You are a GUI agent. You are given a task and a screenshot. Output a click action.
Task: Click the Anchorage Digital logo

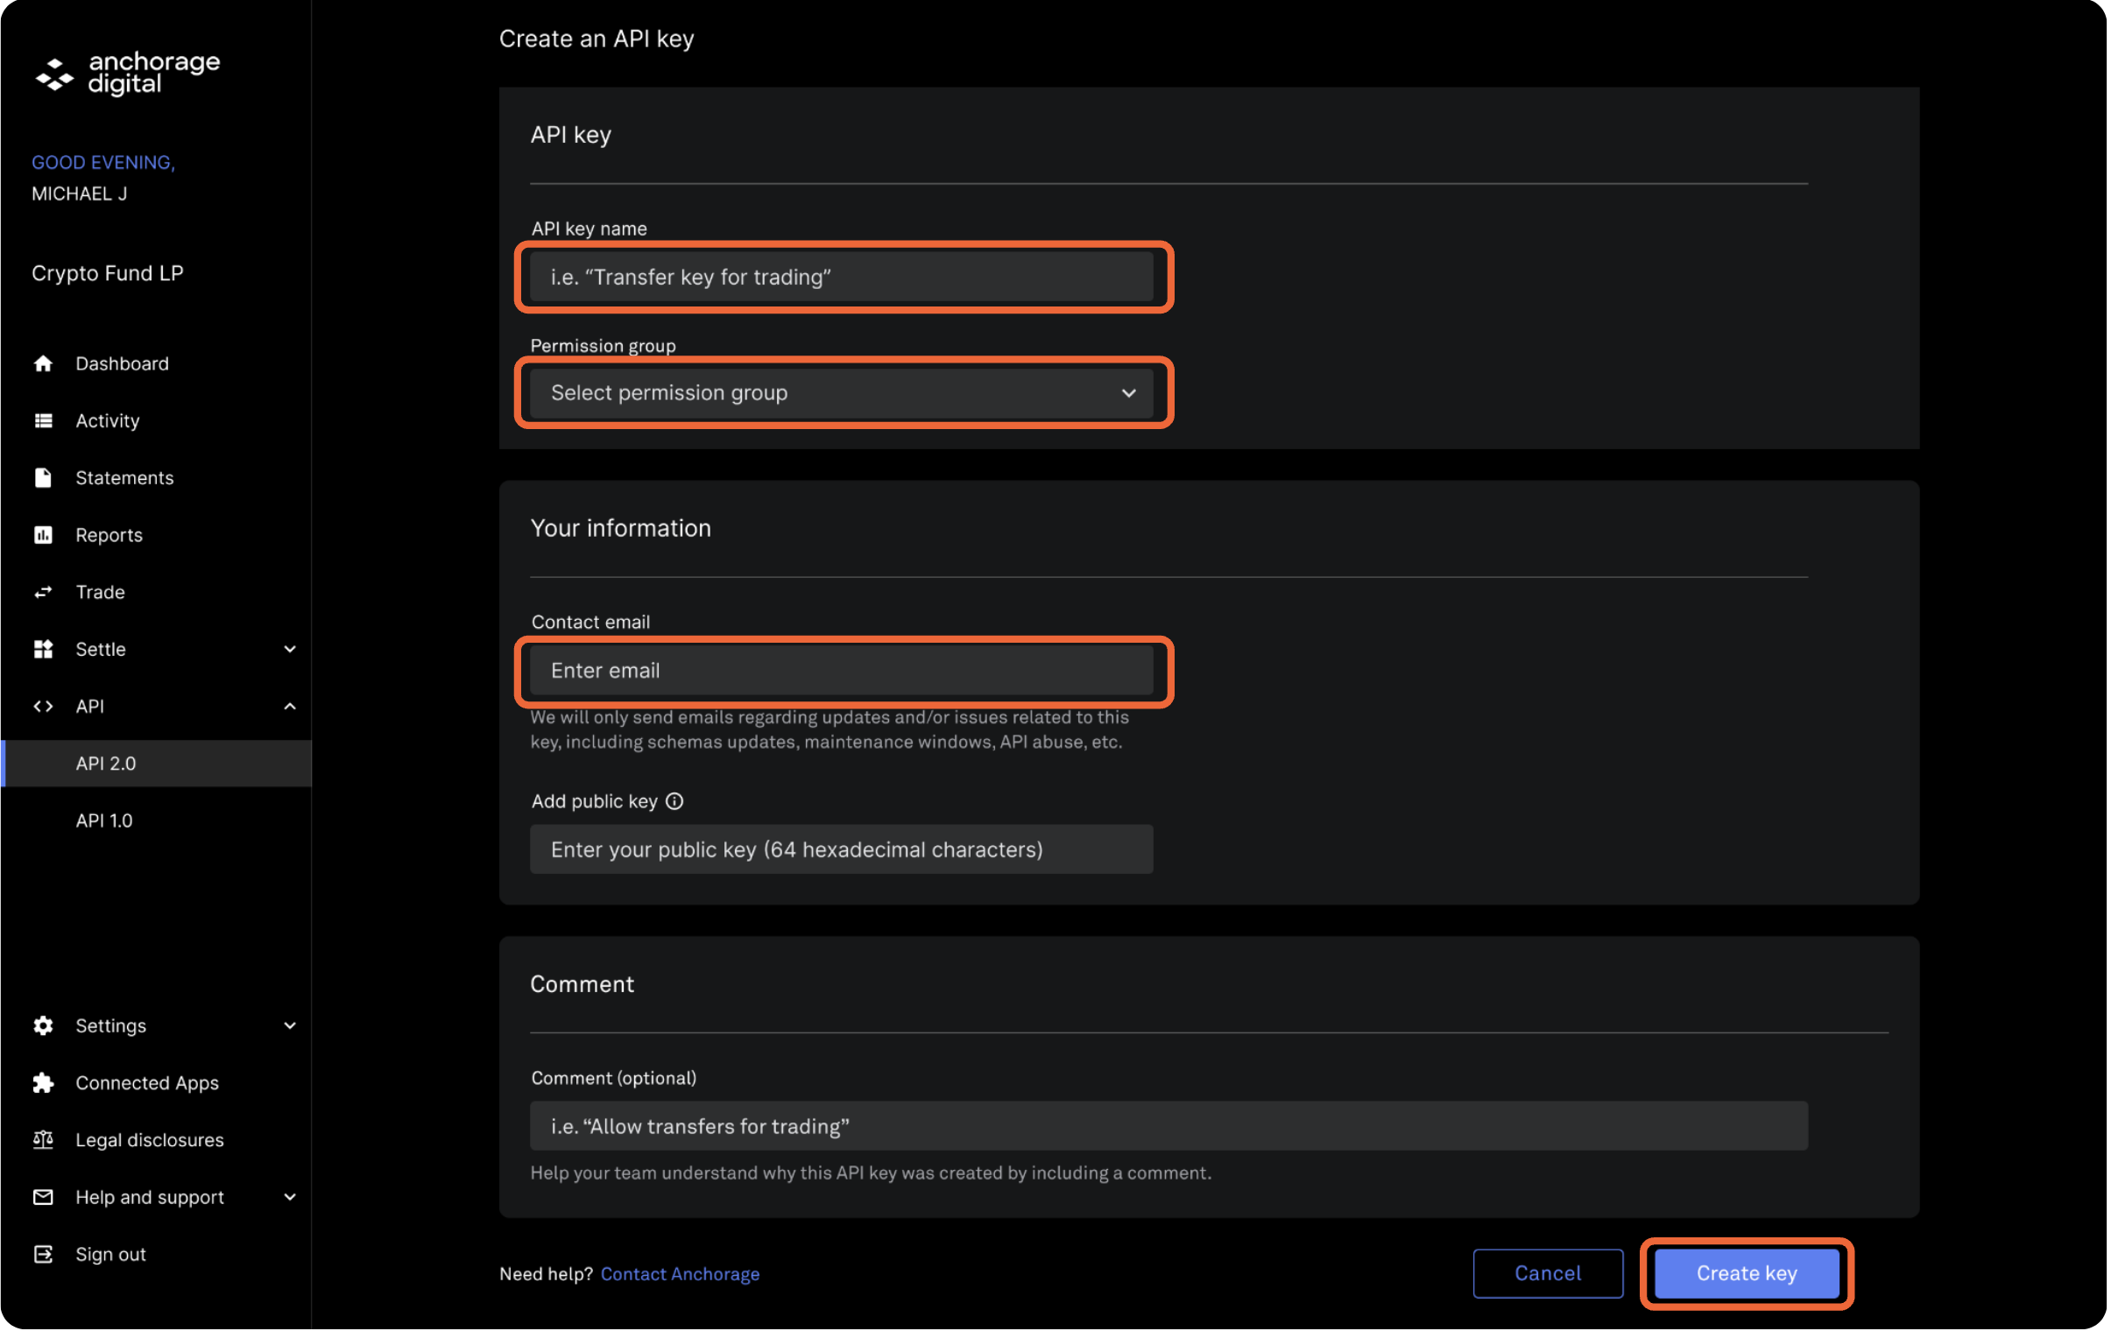(x=128, y=74)
